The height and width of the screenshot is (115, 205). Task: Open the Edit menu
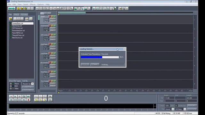[14, 4]
